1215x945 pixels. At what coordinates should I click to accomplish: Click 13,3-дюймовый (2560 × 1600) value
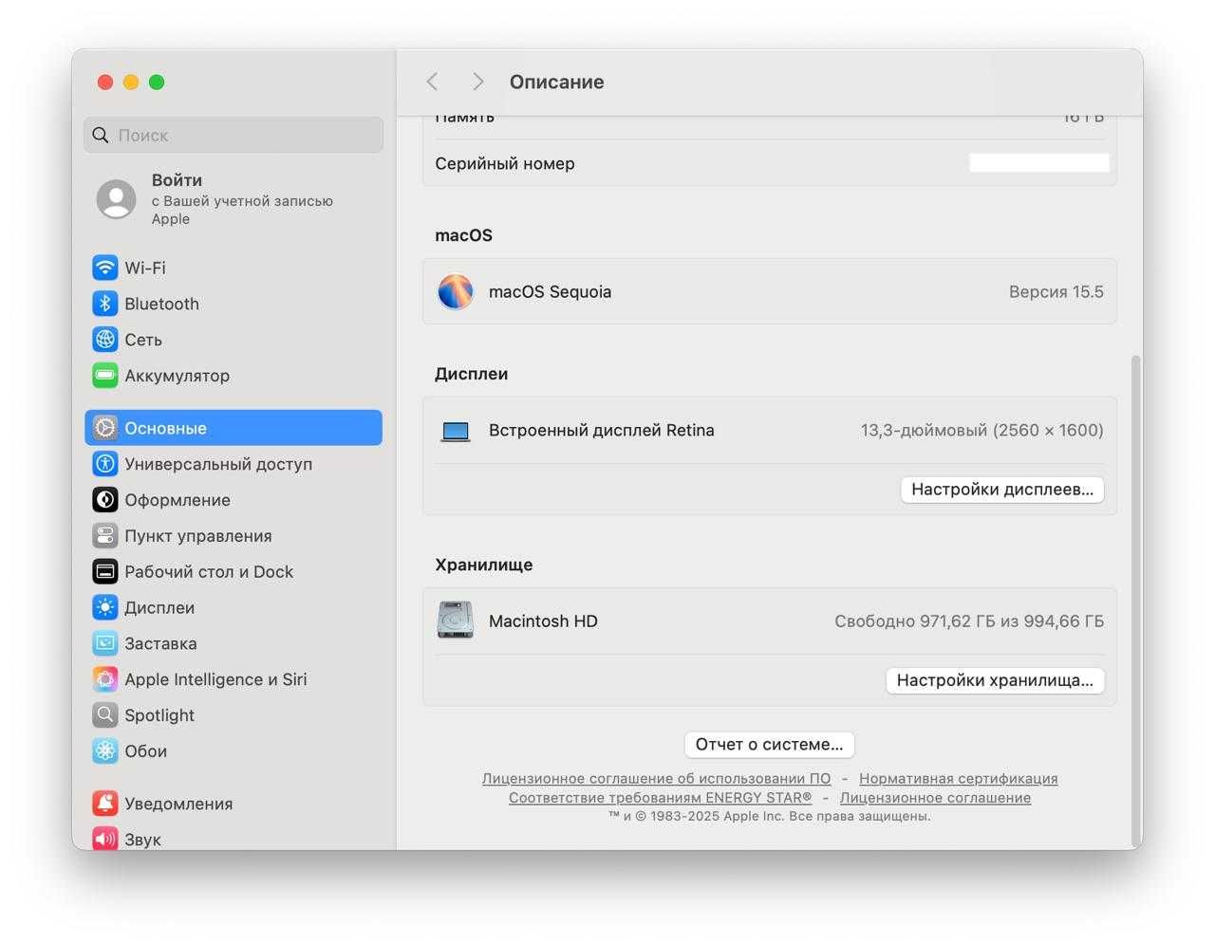(981, 431)
